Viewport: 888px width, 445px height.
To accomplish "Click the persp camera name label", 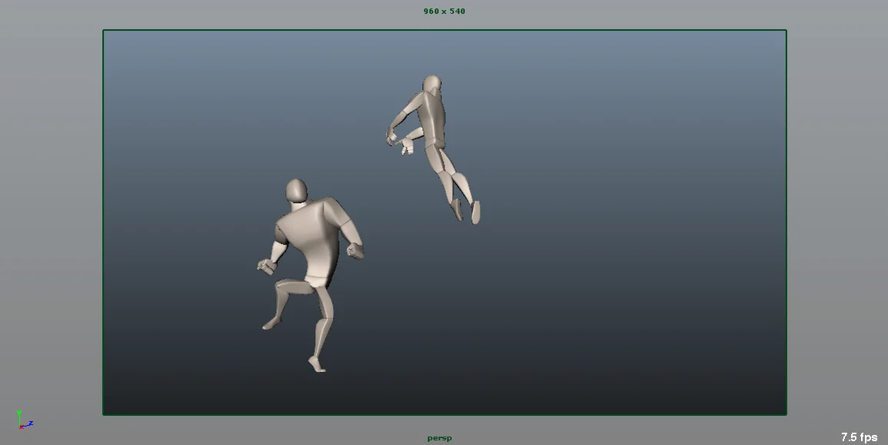I will click(440, 438).
